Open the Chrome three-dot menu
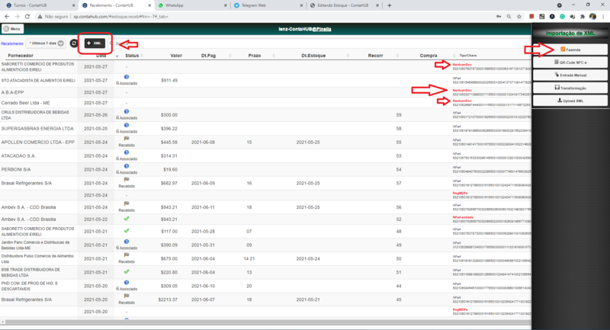The width and height of the screenshot is (610, 330). click(x=603, y=16)
